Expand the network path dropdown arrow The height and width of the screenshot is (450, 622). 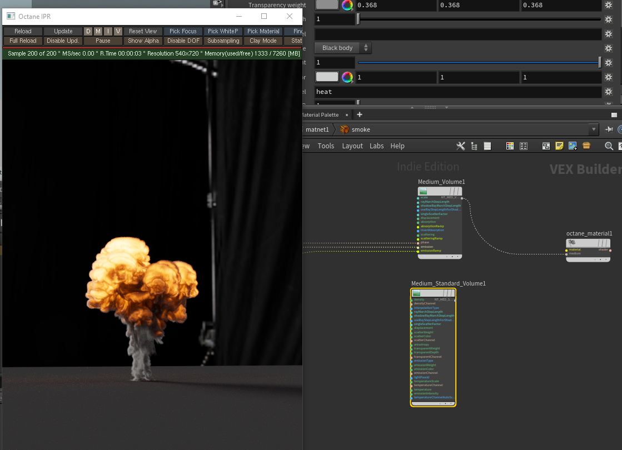[x=593, y=129]
